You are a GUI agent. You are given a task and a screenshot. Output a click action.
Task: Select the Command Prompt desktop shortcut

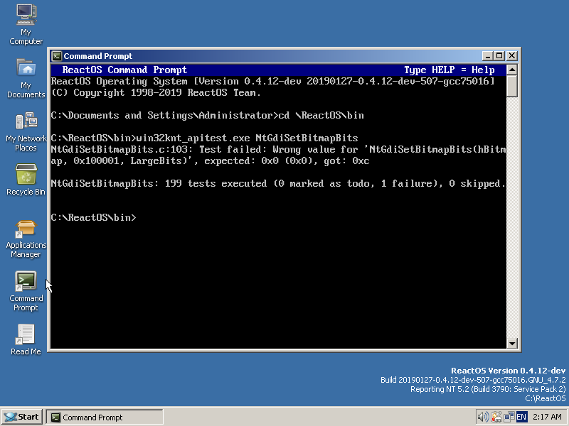pyautogui.click(x=26, y=292)
